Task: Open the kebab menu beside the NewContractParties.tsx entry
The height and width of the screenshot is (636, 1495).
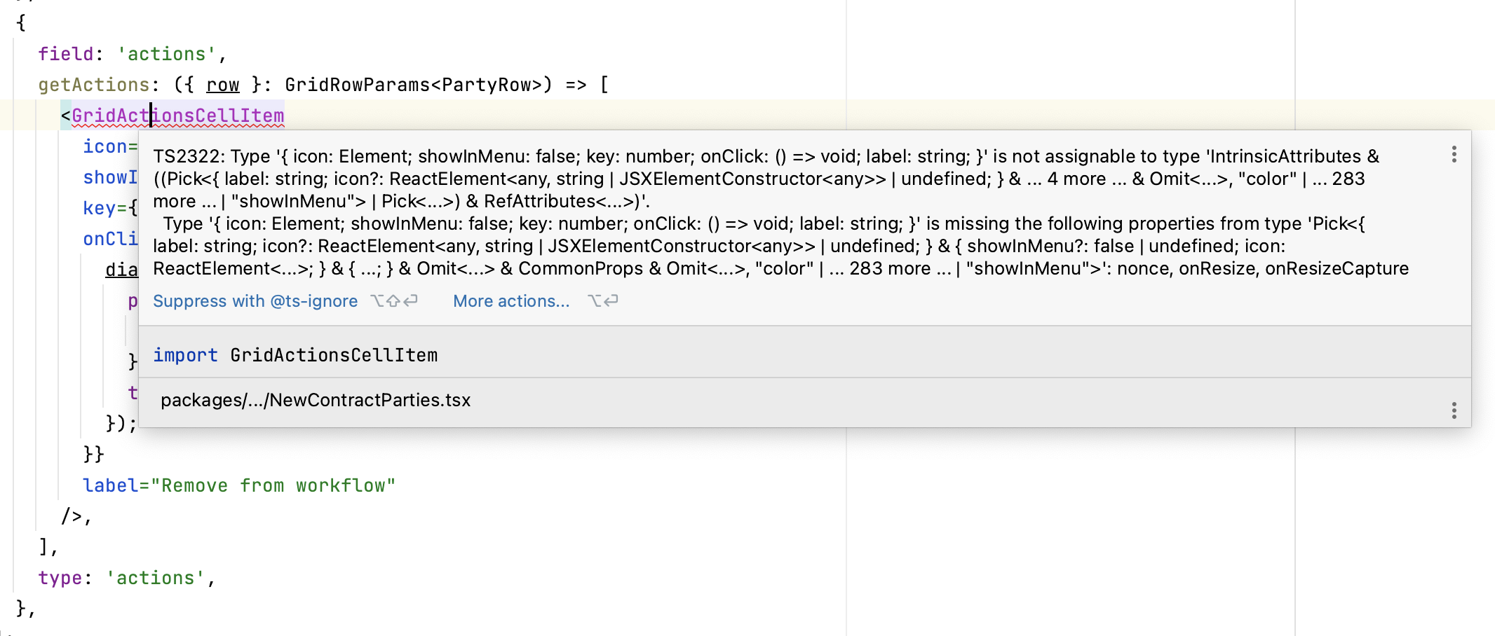Action: (x=1456, y=409)
